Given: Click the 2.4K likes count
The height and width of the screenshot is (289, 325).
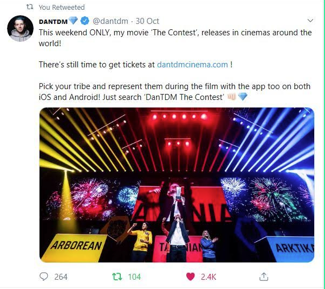Looking at the screenshot, I should pos(209,277).
